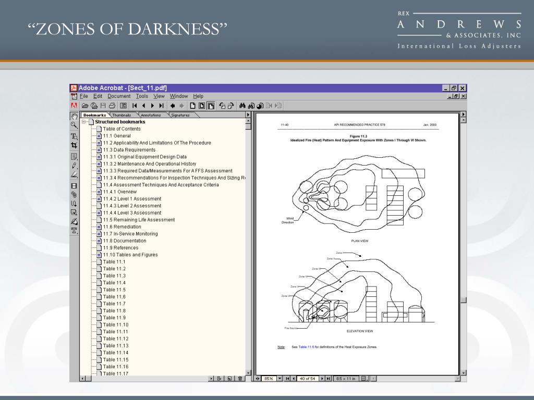
Task: Click the Open file toolbar icon
Action: [85, 106]
